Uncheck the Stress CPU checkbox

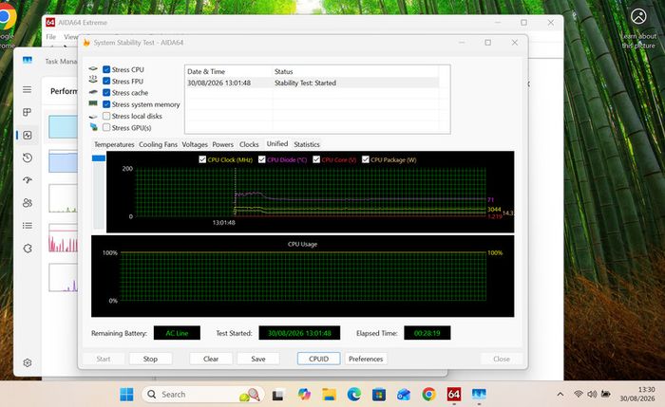[106, 69]
